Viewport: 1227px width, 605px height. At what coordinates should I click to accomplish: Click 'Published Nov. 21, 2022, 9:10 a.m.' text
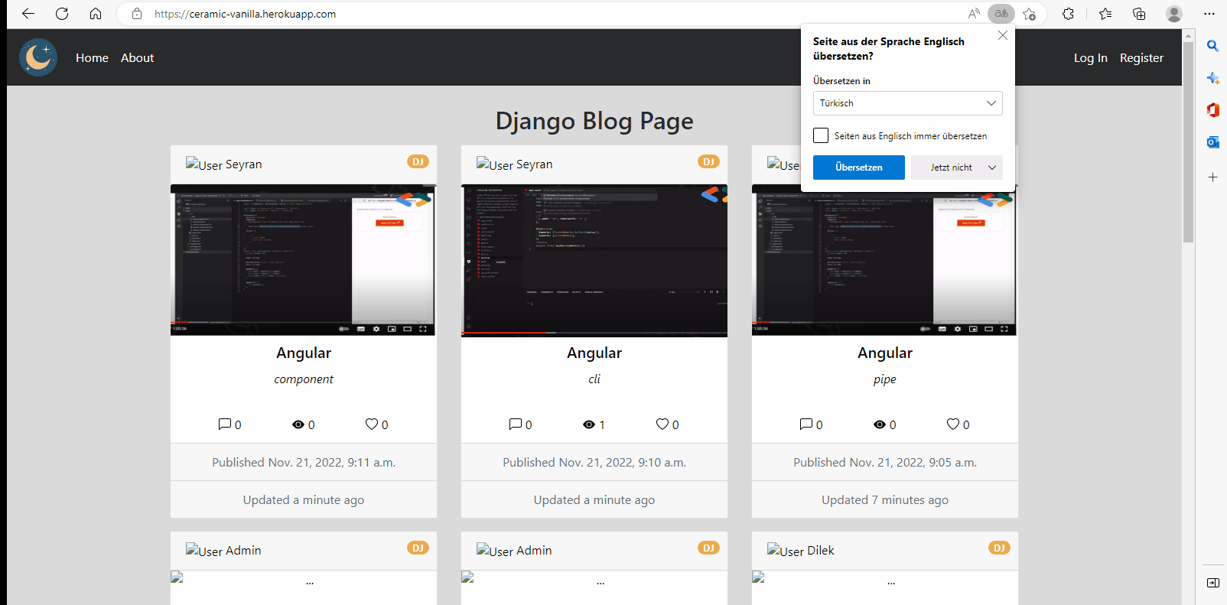pos(594,462)
